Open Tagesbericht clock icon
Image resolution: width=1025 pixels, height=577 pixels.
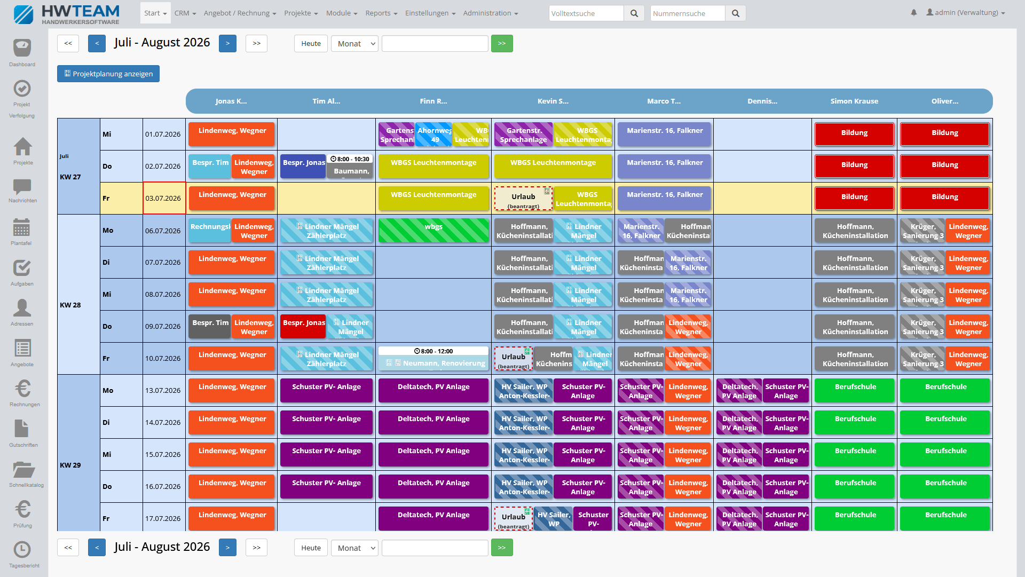[x=22, y=549]
